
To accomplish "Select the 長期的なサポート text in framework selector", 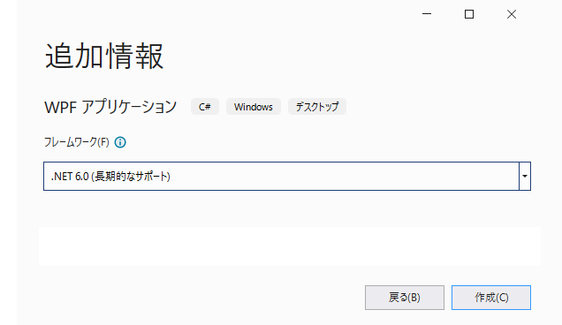I will pos(132,177).
